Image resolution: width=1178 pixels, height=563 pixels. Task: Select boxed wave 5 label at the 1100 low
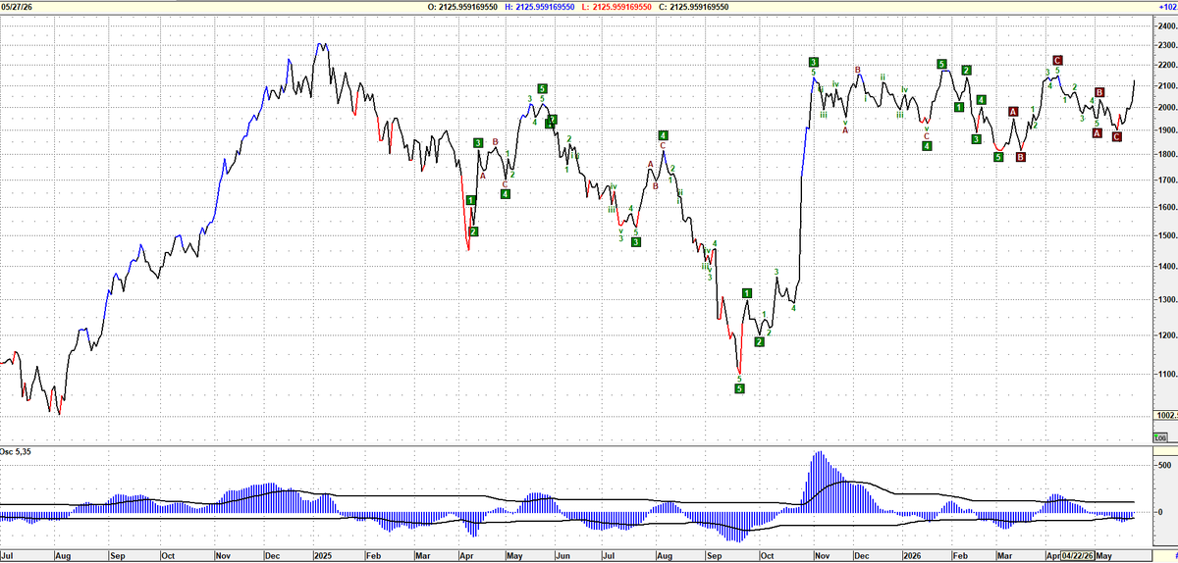click(x=740, y=388)
